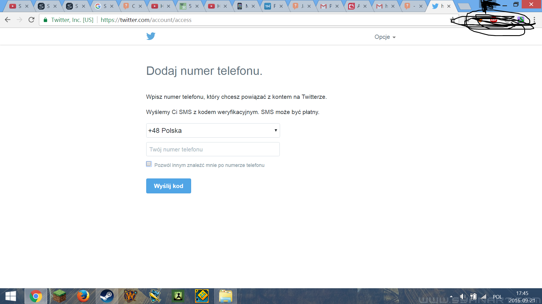Reload the page with refresh icon

point(31,20)
